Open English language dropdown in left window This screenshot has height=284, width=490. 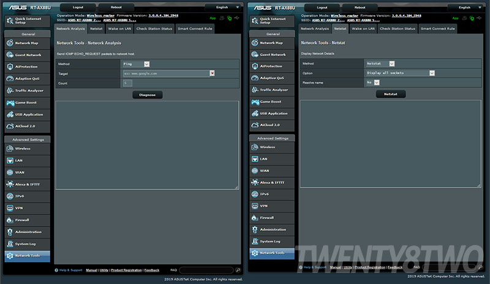[x=224, y=7]
